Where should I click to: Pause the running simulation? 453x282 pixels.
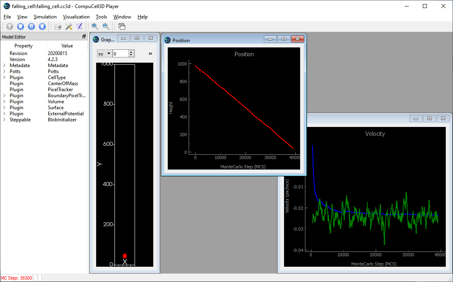point(31,27)
